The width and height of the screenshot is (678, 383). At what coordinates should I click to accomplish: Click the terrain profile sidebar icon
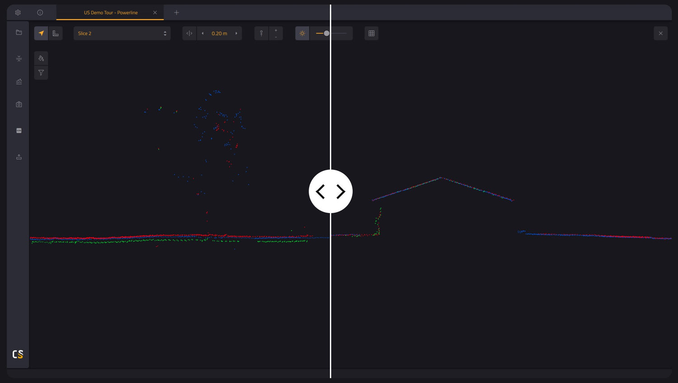pyautogui.click(x=19, y=82)
